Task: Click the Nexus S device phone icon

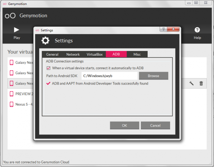Action: point(11,105)
